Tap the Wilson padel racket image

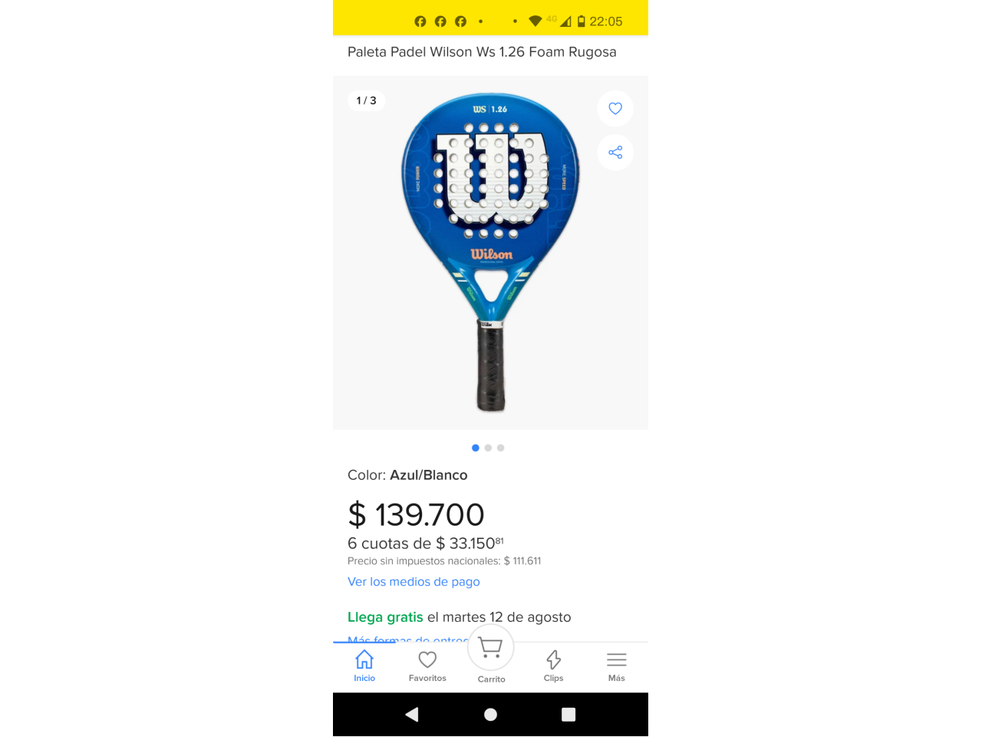(x=490, y=253)
